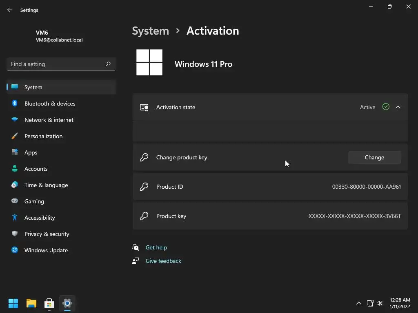Click the Bluetooth & devices icon
The image size is (418, 313).
click(x=15, y=104)
